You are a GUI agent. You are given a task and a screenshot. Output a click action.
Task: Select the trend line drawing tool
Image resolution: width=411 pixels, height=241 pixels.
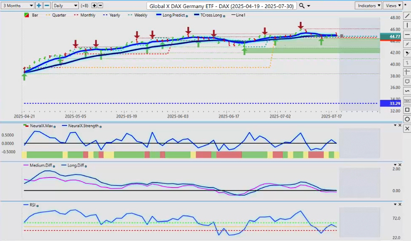(x=407, y=16)
